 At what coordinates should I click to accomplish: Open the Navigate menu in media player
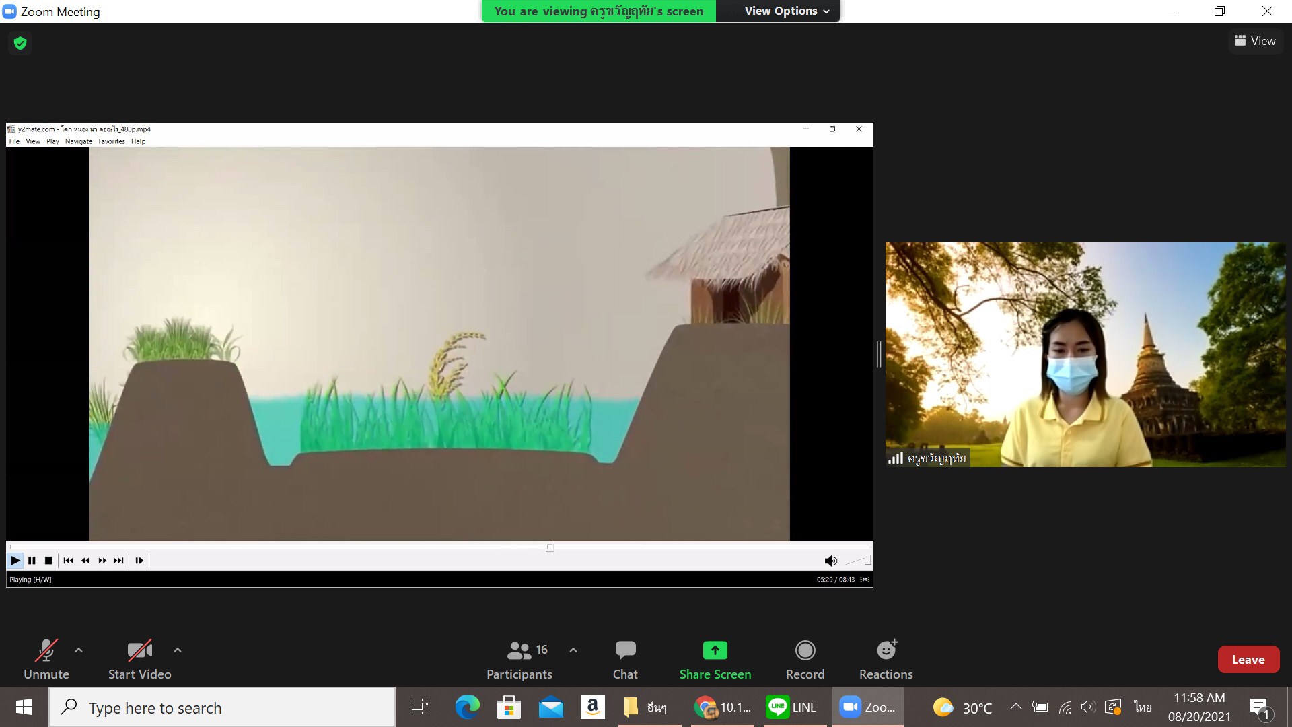[78, 141]
